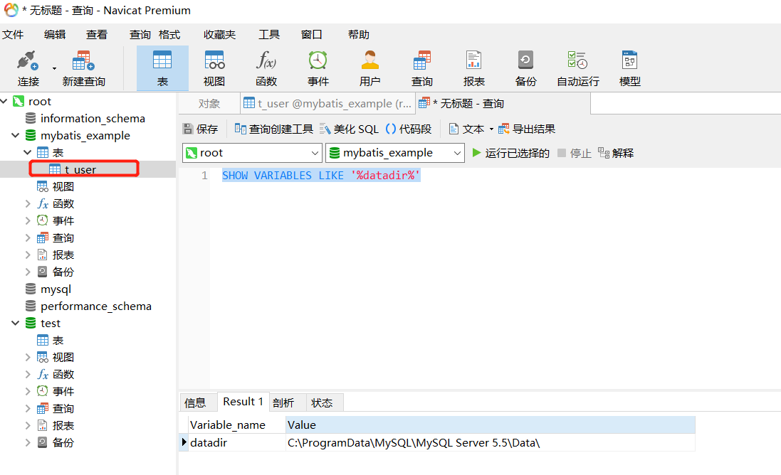Expand 查询 under mybatis_example
The width and height of the screenshot is (781, 475).
[x=27, y=237]
